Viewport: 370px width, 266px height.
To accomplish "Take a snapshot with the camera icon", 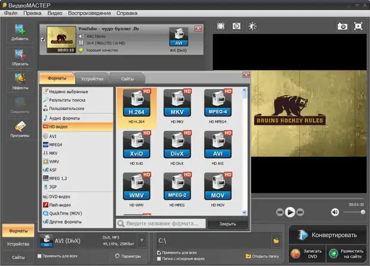I will (x=343, y=26).
